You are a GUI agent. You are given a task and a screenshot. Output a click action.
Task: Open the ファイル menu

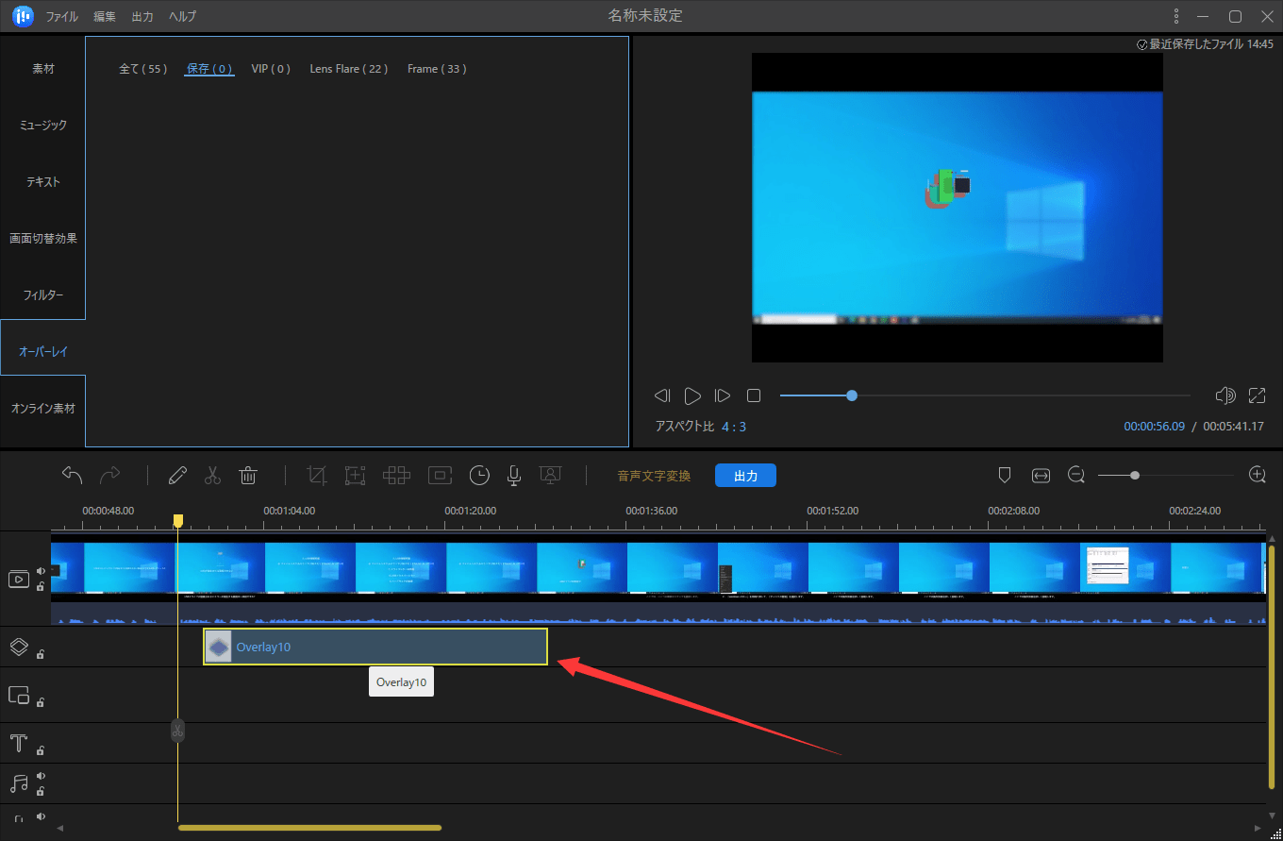coord(62,16)
